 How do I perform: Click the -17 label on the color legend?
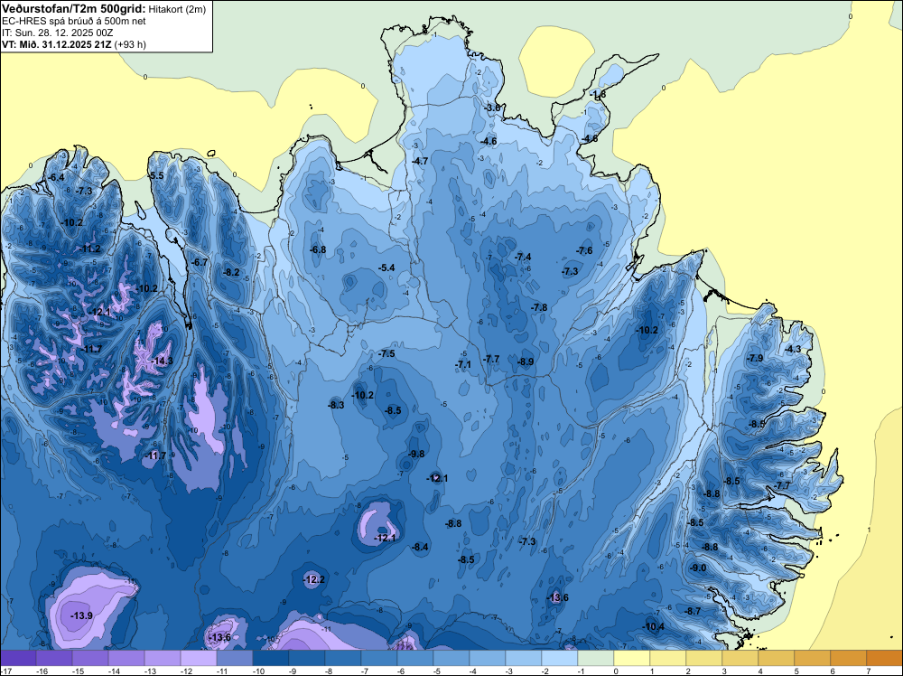point(5,671)
